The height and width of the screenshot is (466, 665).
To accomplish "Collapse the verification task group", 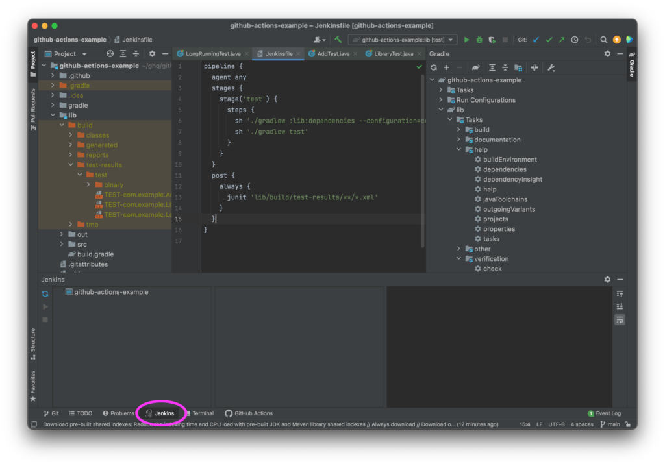I will click(459, 258).
